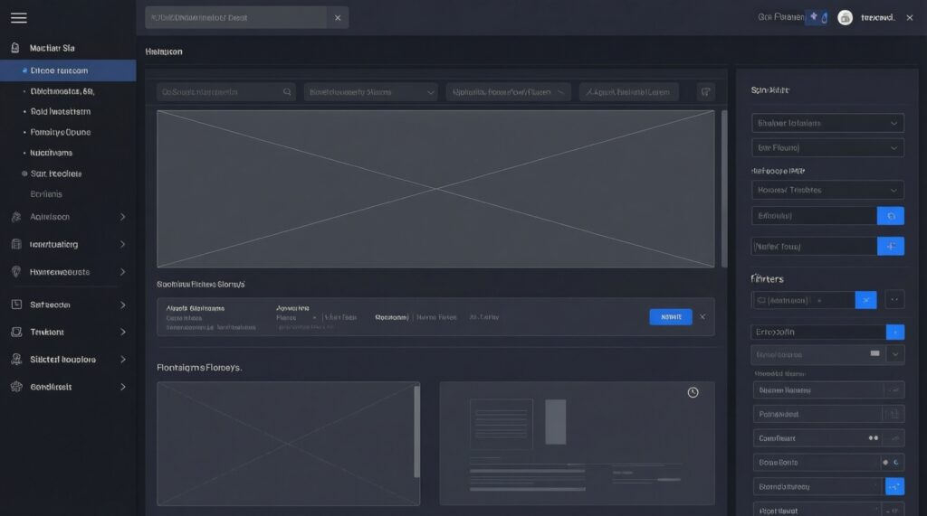
Task: Open the second dropdown in the main toolbar
Action: (370, 91)
